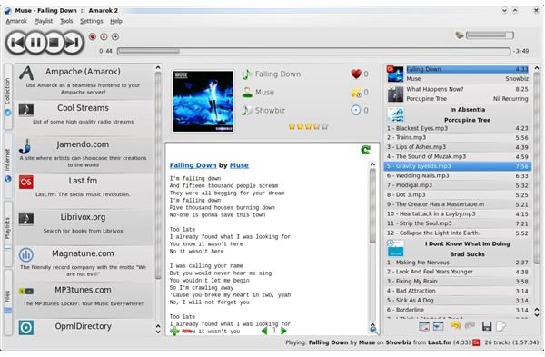
Task: Click the export playlist page icon
Action: (x=500, y=326)
